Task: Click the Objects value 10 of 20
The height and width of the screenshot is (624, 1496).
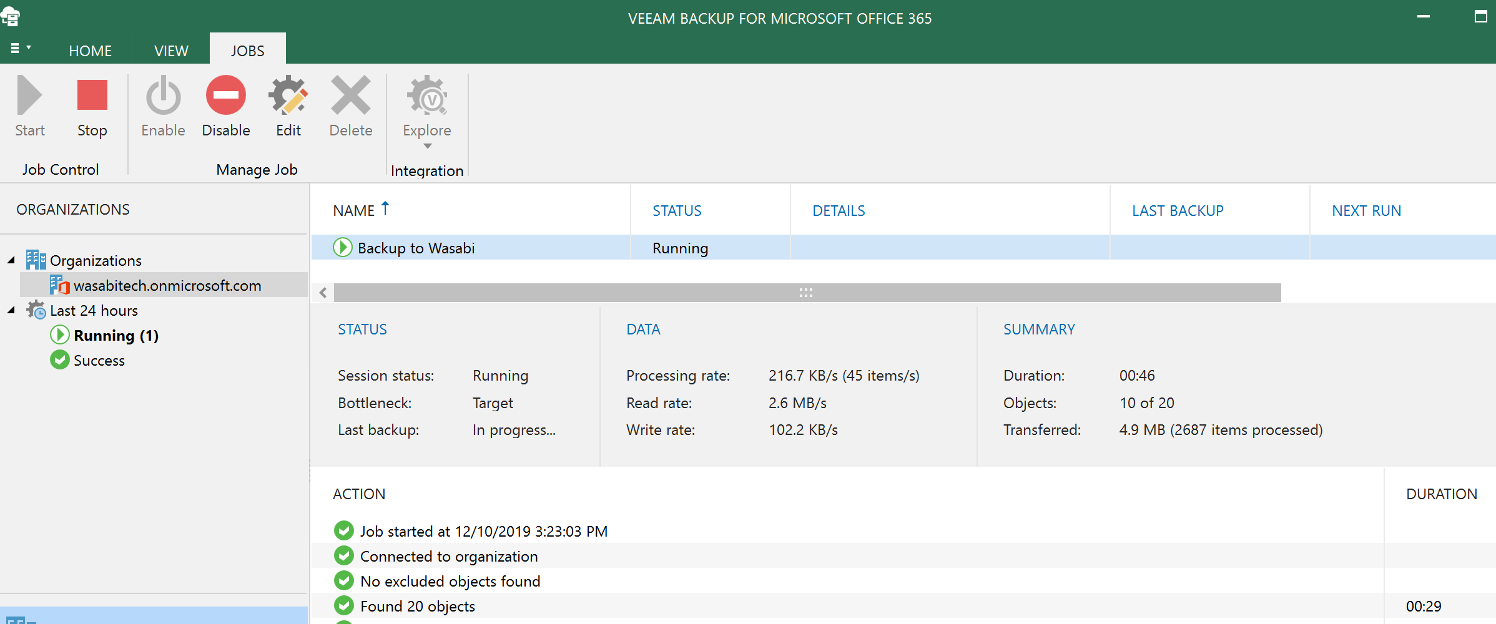Action: click(1146, 402)
